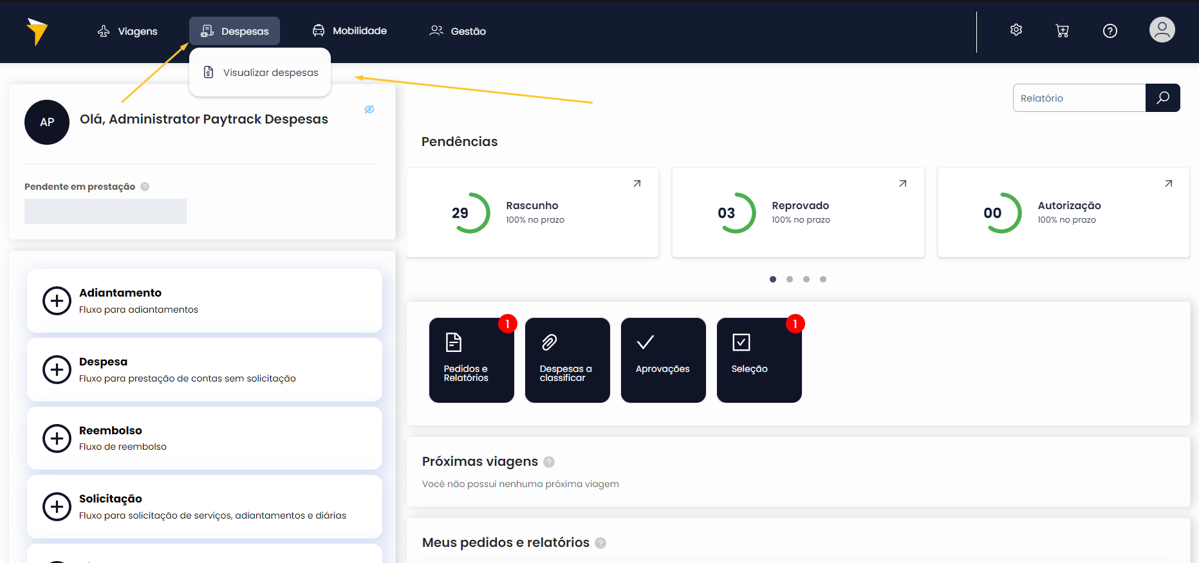1199x563 pixels.
Task: Open Pedidos e Relatórios tile
Action: point(472,360)
